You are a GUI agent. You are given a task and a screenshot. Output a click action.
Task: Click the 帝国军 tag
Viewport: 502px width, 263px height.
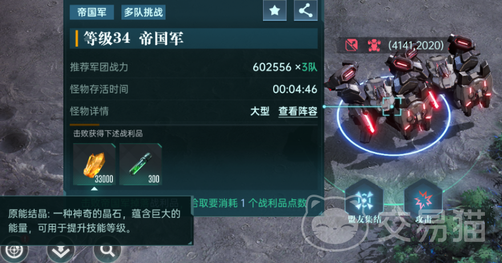point(92,13)
